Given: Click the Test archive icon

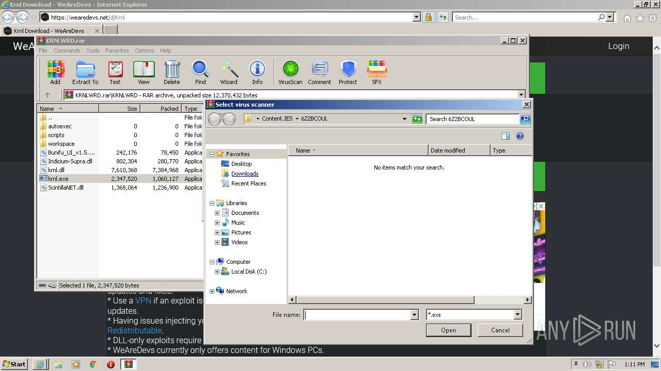Looking at the screenshot, I should click(115, 72).
